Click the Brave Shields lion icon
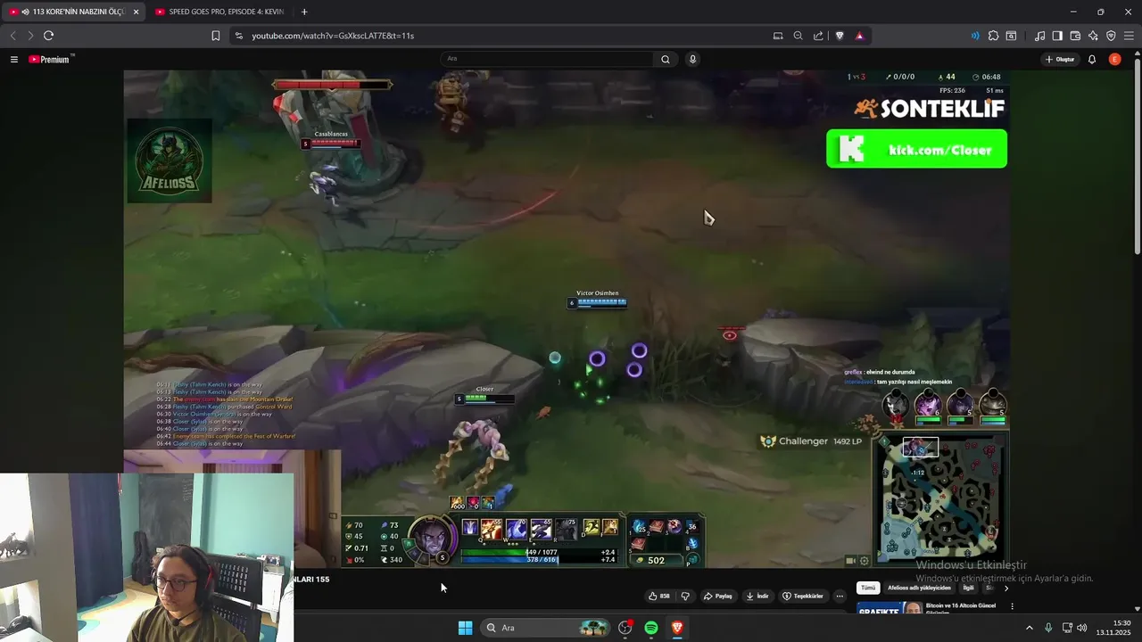 840,36
